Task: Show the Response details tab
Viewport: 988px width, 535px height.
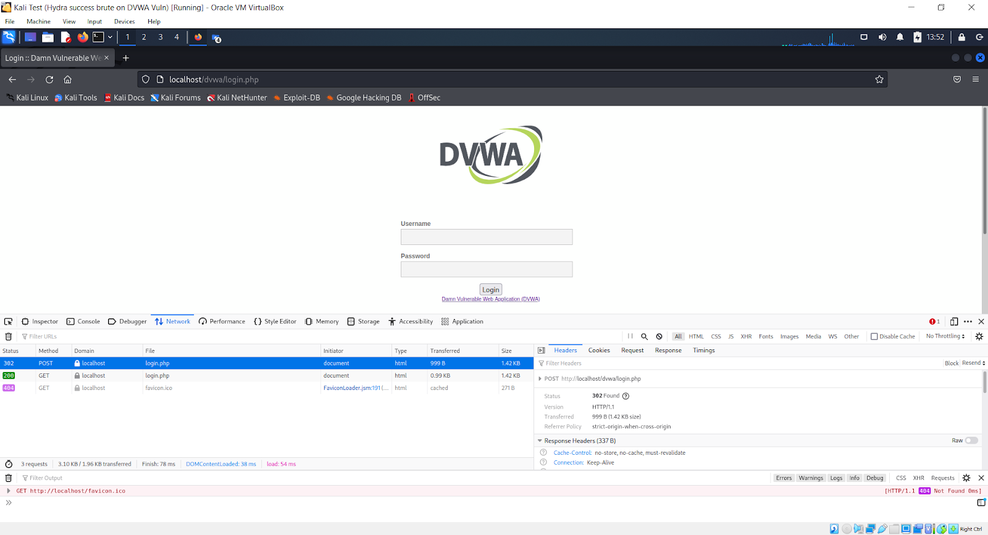Action: tap(668, 350)
